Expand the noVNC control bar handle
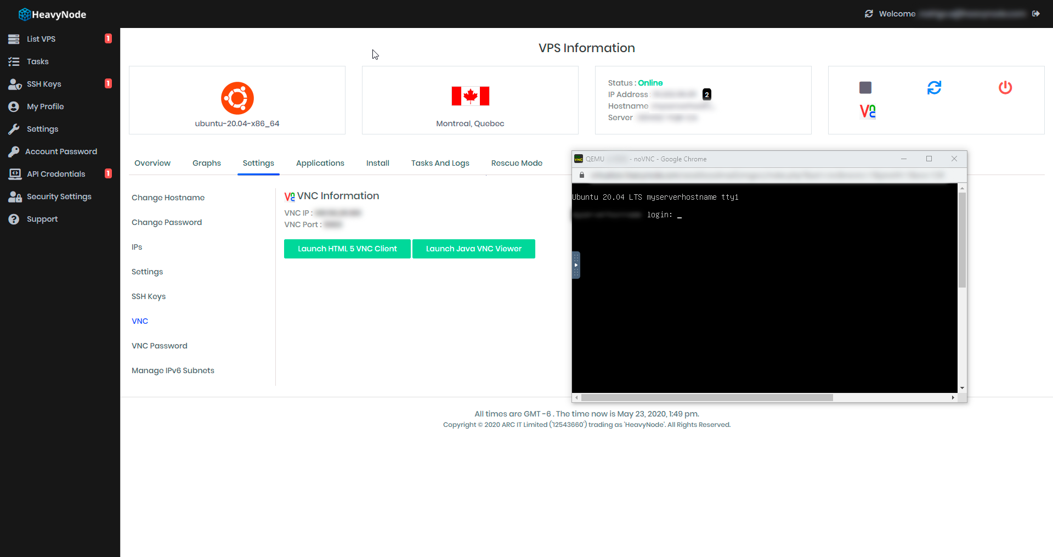 pos(576,265)
